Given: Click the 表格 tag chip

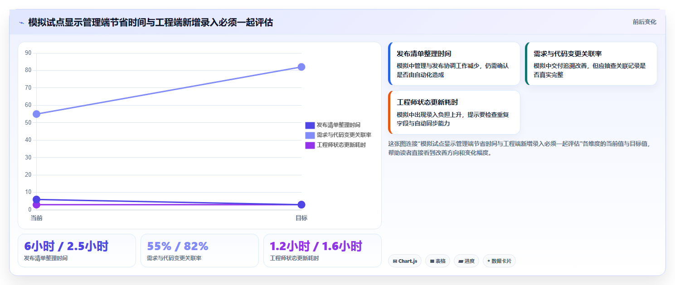Looking at the screenshot, I should 437,261.
